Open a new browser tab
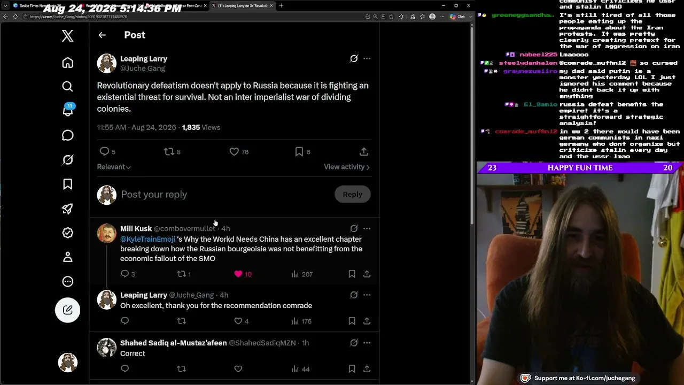The height and width of the screenshot is (385, 684). [281, 6]
